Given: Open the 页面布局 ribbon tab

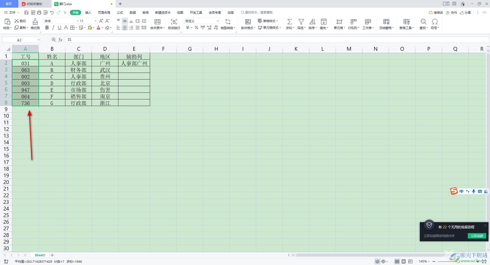Looking at the screenshot, I should point(104,12).
